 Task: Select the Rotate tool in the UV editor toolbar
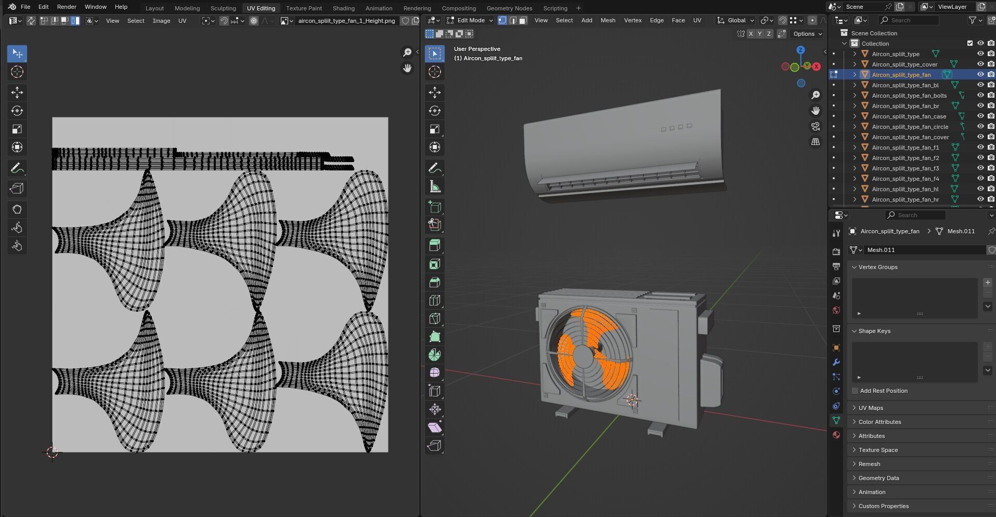17,111
